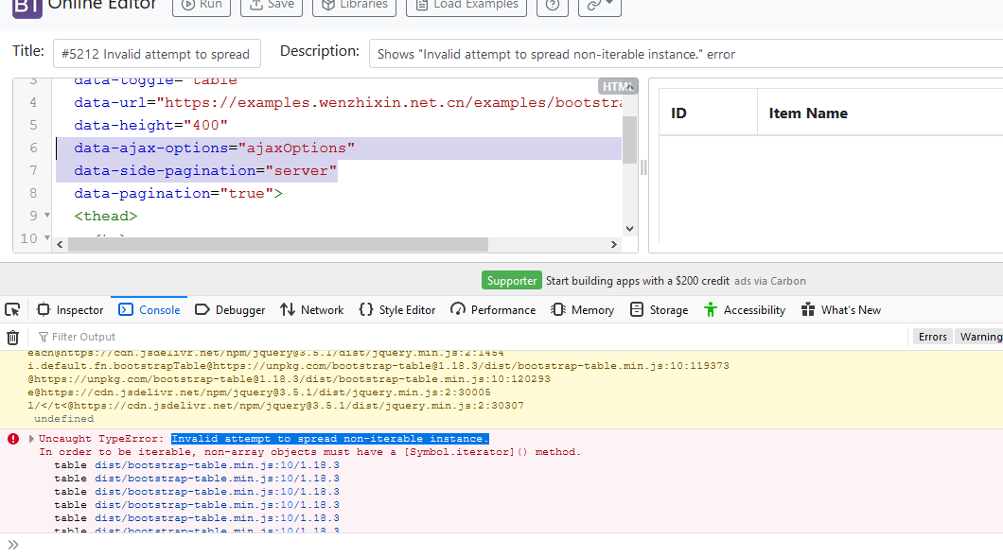Open the help question-mark icon
The height and width of the screenshot is (558, 1003).
pos(554,6)
